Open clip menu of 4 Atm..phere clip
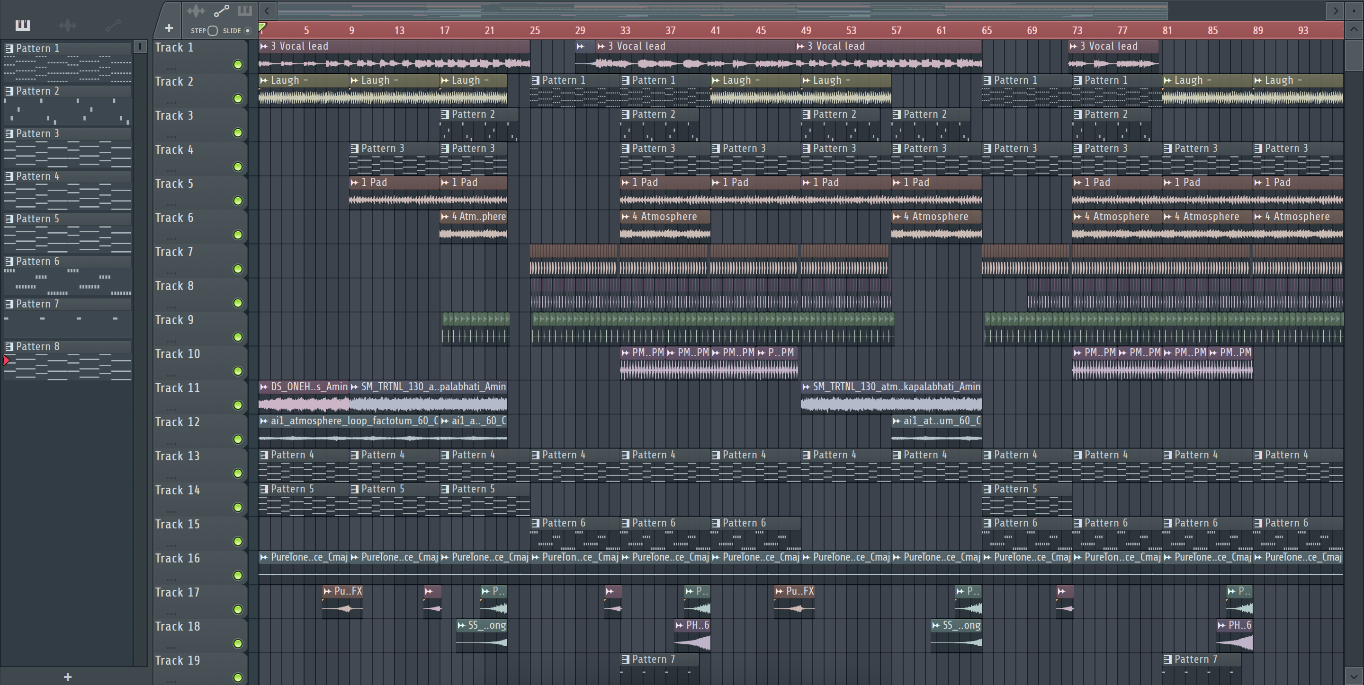This screenshot has height=685, width=1364. click(445, 216)
